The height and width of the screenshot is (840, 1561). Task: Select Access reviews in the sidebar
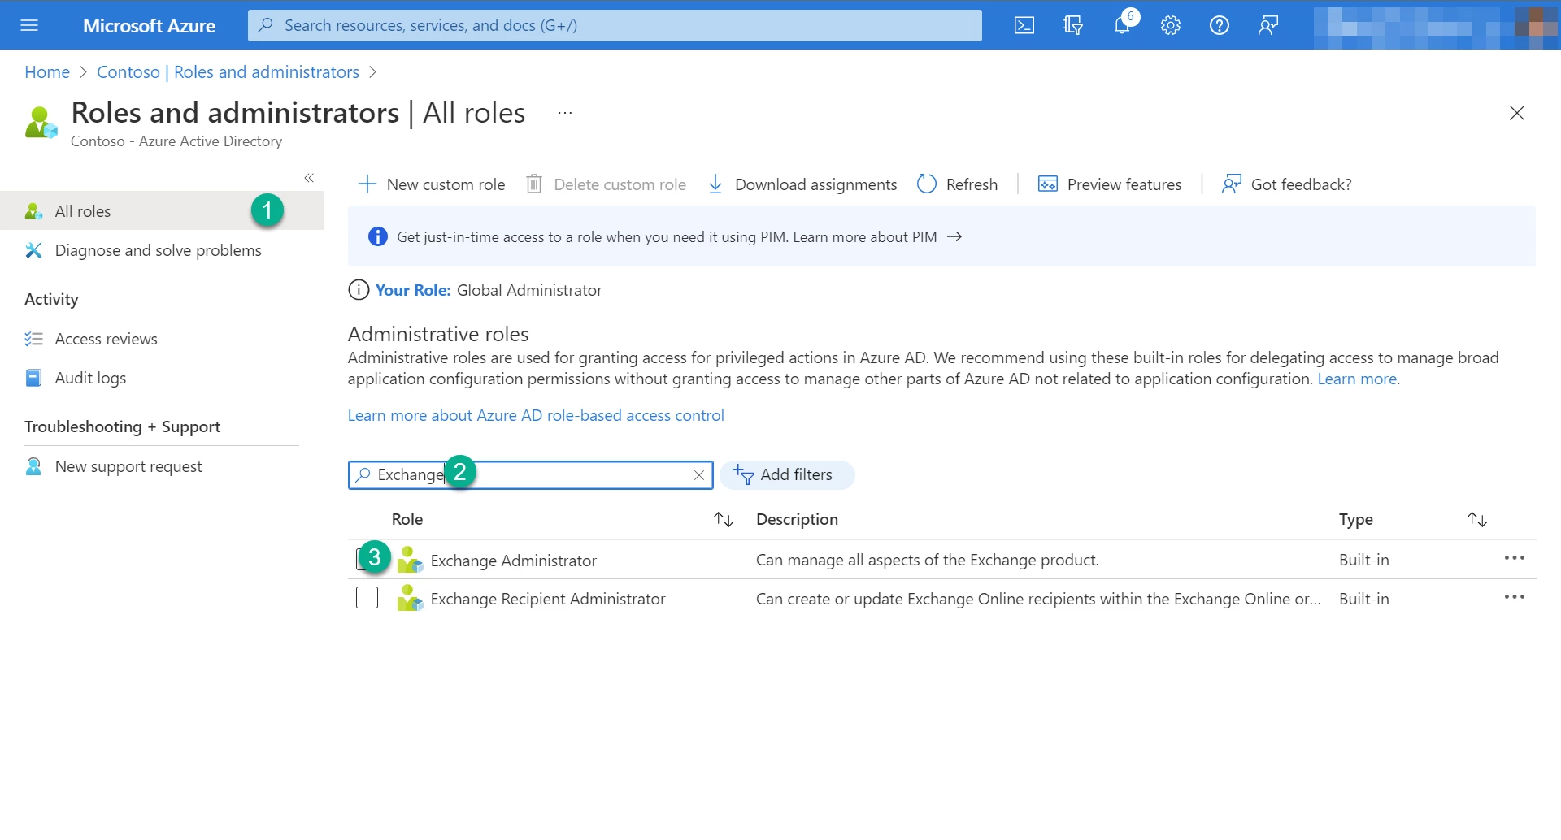tap(106, 339)
